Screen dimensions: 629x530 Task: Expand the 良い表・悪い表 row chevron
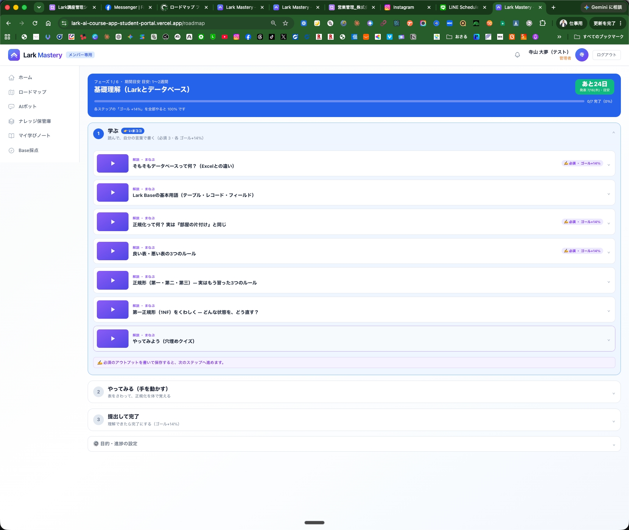pos(609,252)
